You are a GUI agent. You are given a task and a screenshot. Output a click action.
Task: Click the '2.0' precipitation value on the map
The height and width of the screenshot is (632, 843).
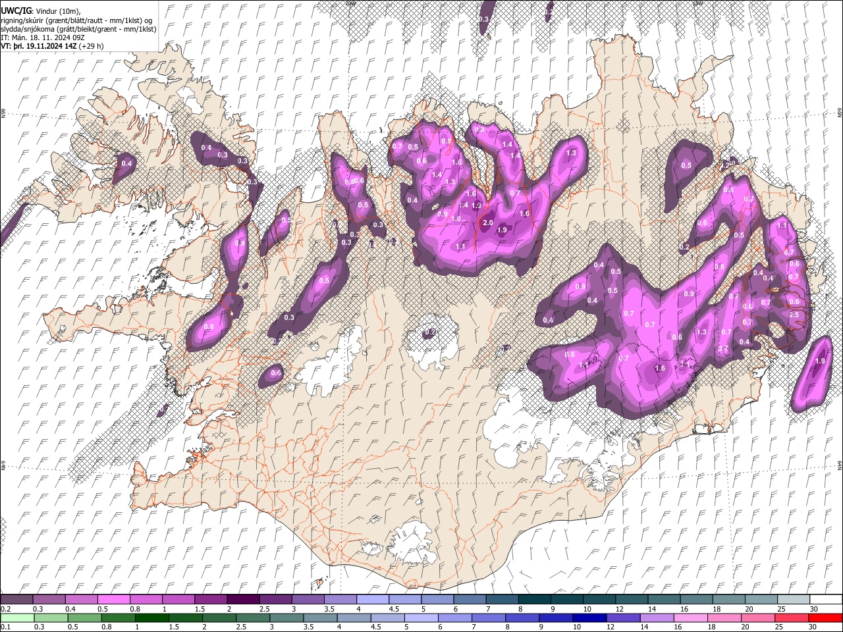tap(488, 223)
